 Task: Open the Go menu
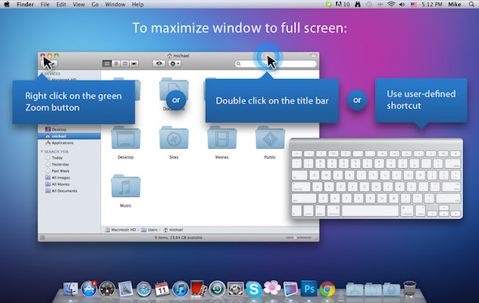click(95, 4)
